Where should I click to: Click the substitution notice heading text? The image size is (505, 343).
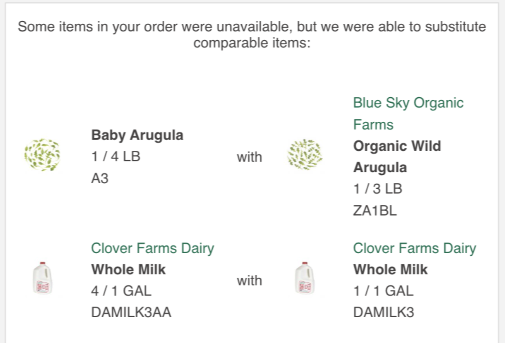click(252, 35)
